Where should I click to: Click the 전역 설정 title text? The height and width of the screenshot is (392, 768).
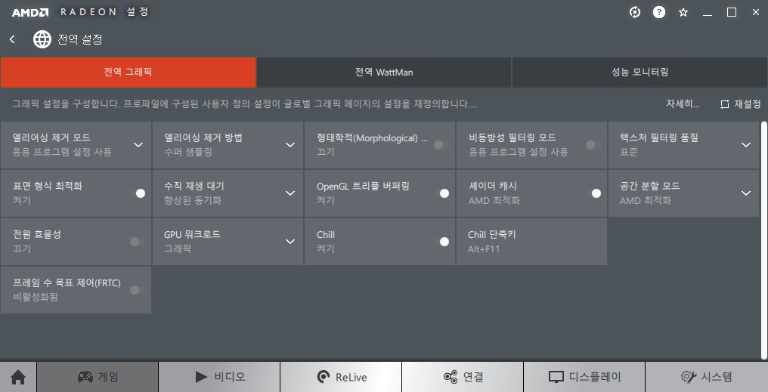click(x=80, y=39)
